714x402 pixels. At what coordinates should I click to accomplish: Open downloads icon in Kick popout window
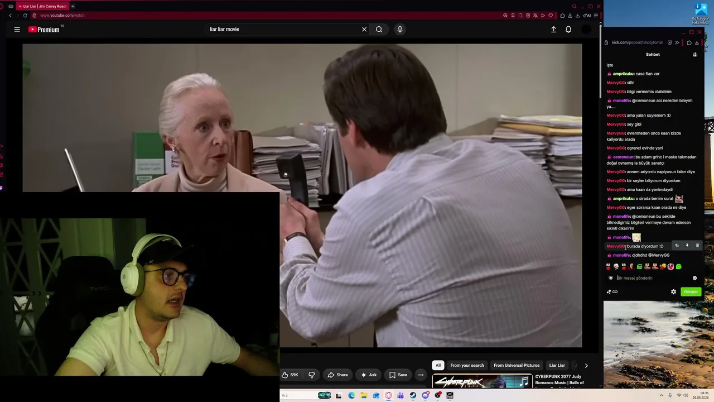tap(697, 42)
